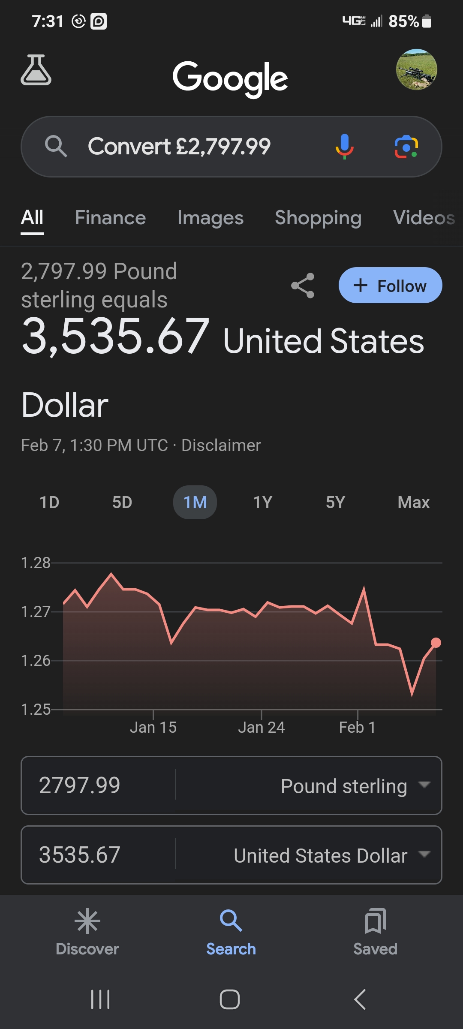Select the 1Y chart range

click(262, 502)
